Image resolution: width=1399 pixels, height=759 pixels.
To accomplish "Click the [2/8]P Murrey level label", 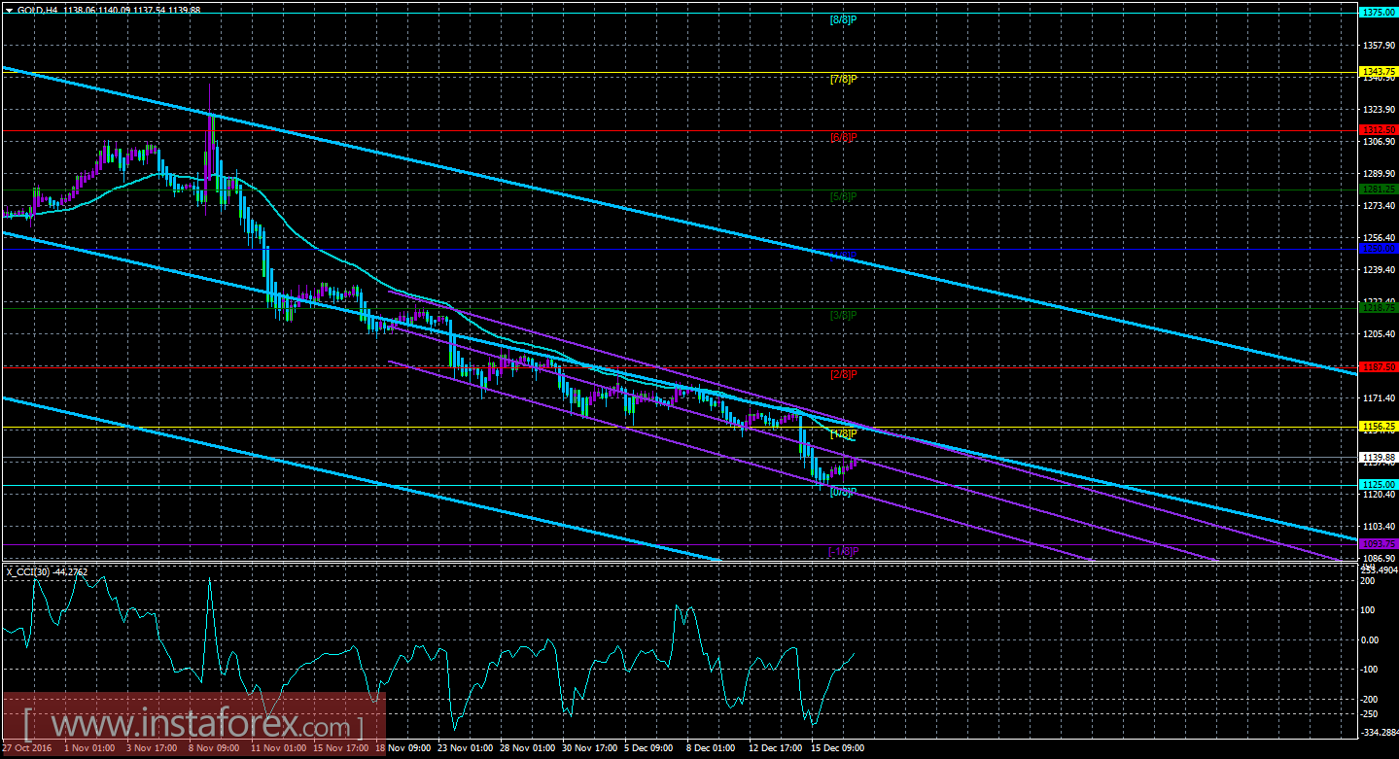I will click(x=843, y=374).
